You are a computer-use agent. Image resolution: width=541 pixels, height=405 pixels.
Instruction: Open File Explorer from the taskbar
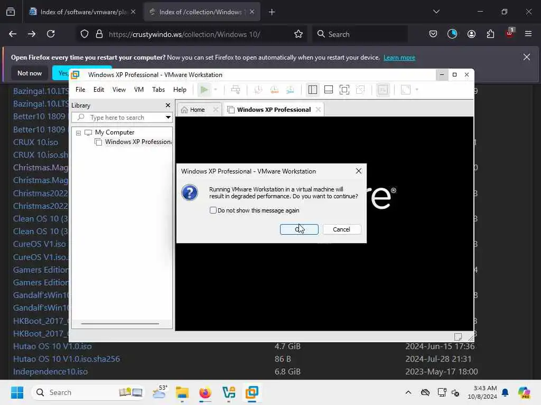click(182, 392)
